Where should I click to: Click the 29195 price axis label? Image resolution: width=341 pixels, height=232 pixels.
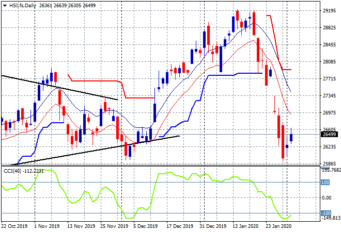pos(329,11)
